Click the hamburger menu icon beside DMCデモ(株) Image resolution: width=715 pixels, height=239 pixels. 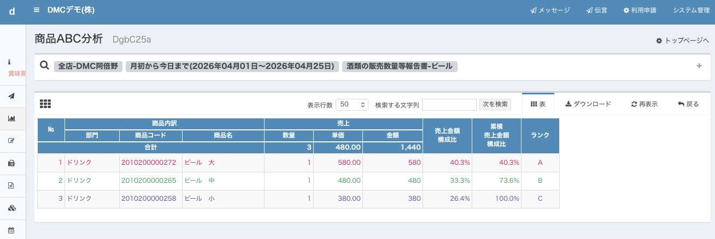37,10
